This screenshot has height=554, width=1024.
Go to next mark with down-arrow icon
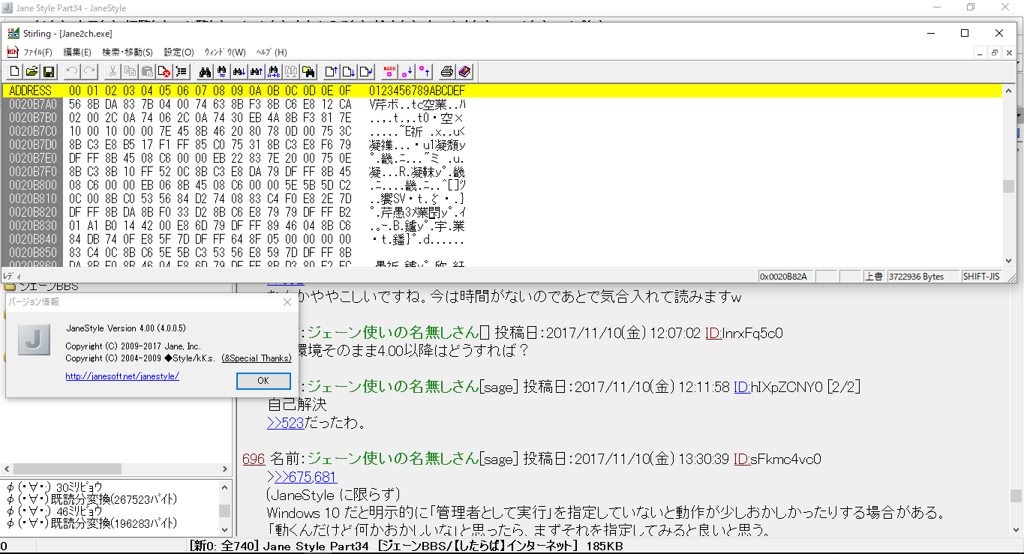(407, 71)
